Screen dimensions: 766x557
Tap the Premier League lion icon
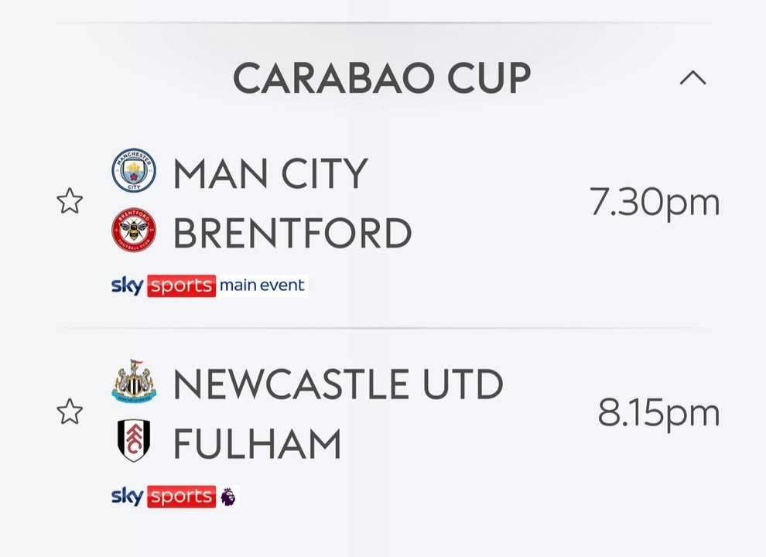(228, 497)
